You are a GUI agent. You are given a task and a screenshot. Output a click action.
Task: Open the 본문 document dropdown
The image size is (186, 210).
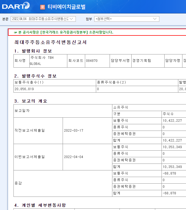click(43, 19)
